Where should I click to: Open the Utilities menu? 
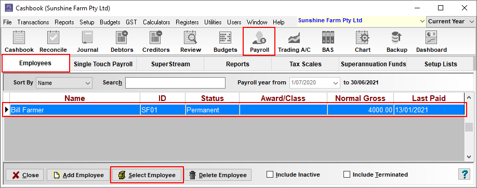click(213, 22)
